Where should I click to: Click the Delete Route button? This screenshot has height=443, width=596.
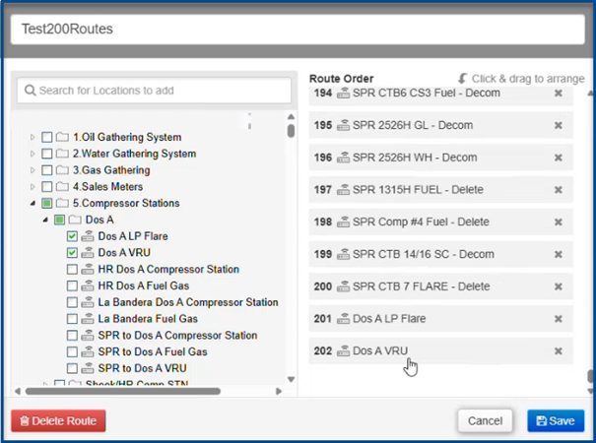point(58,420)
